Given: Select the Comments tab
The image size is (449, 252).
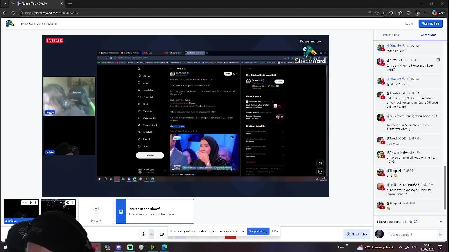Looking at the screenshot, I should (428, 35).
